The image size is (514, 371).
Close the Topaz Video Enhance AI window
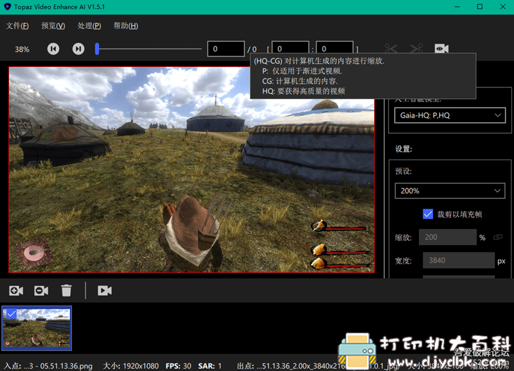coord(503,7)
